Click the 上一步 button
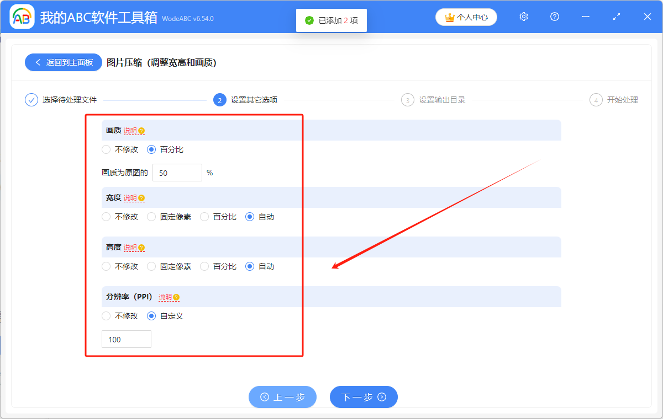This screenshot has height=419, width=663. click(282, 397)
